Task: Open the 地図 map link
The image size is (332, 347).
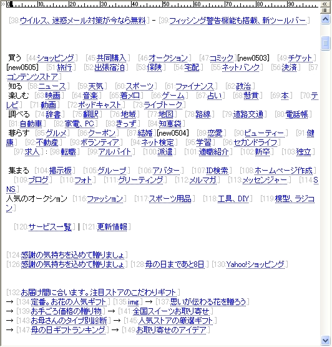Action: 166,114
